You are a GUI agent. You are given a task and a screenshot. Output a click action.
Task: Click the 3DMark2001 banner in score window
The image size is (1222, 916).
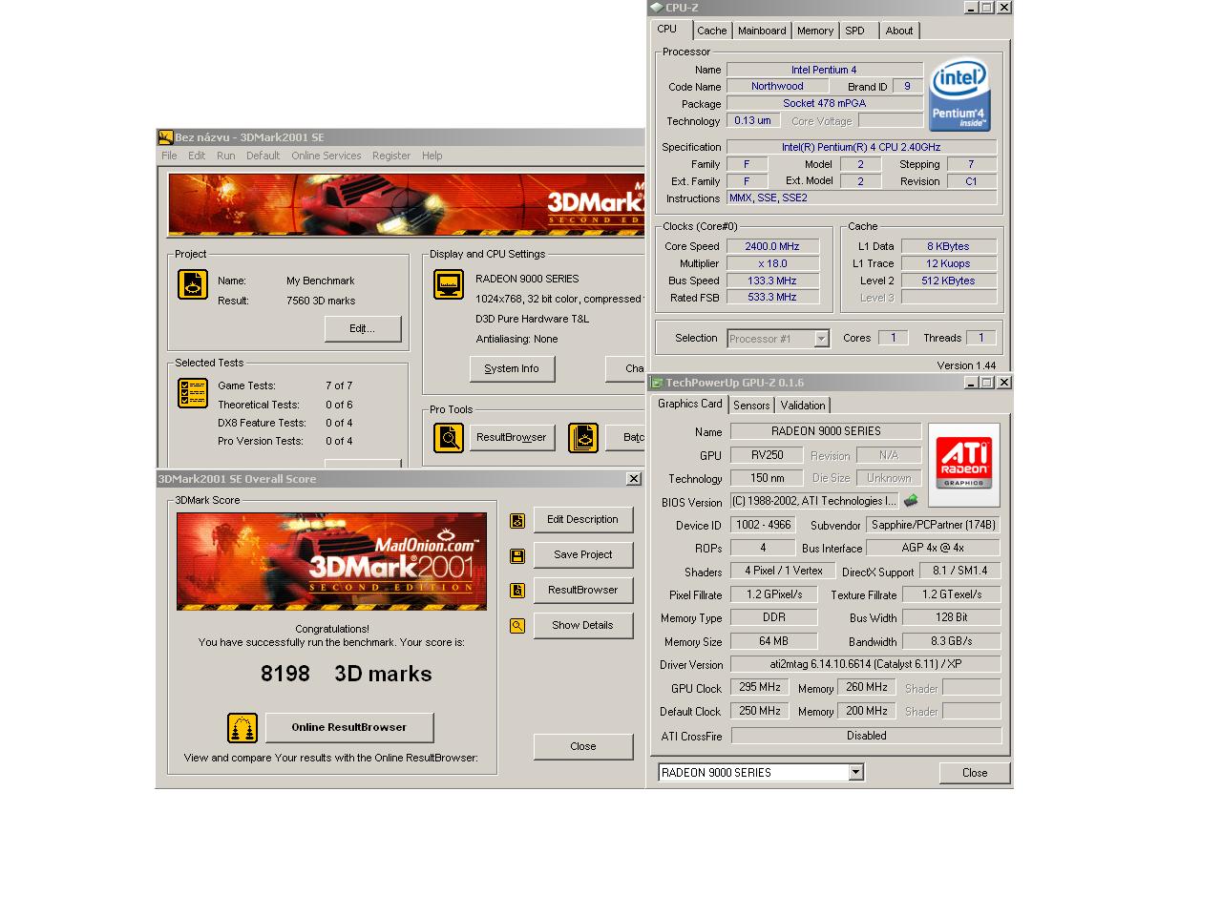pyautogui.click(x=331, y=561)
